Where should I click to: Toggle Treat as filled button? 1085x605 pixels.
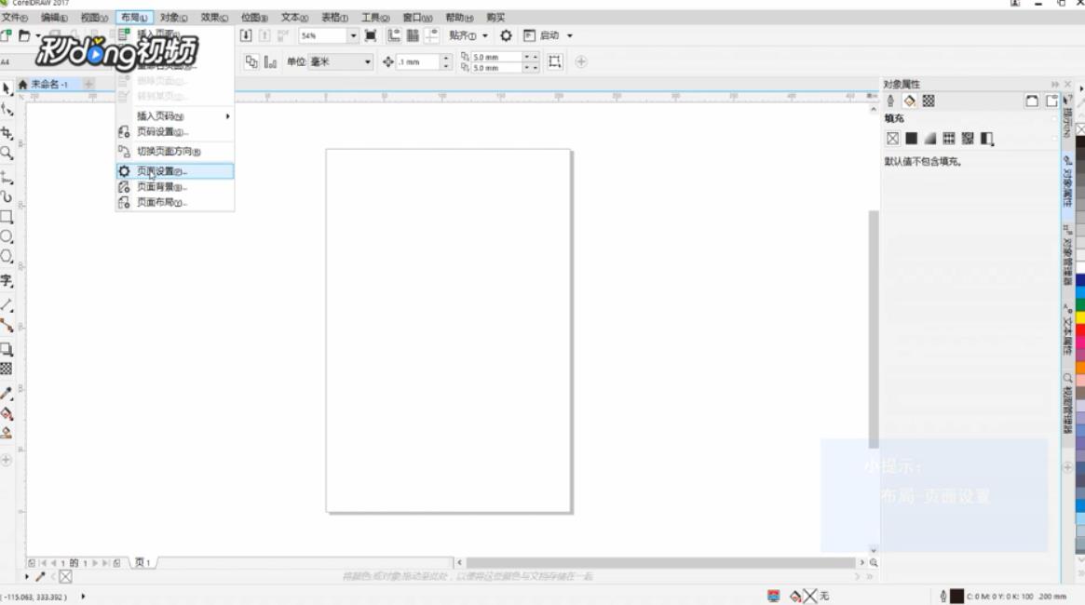tap(555, 62)
